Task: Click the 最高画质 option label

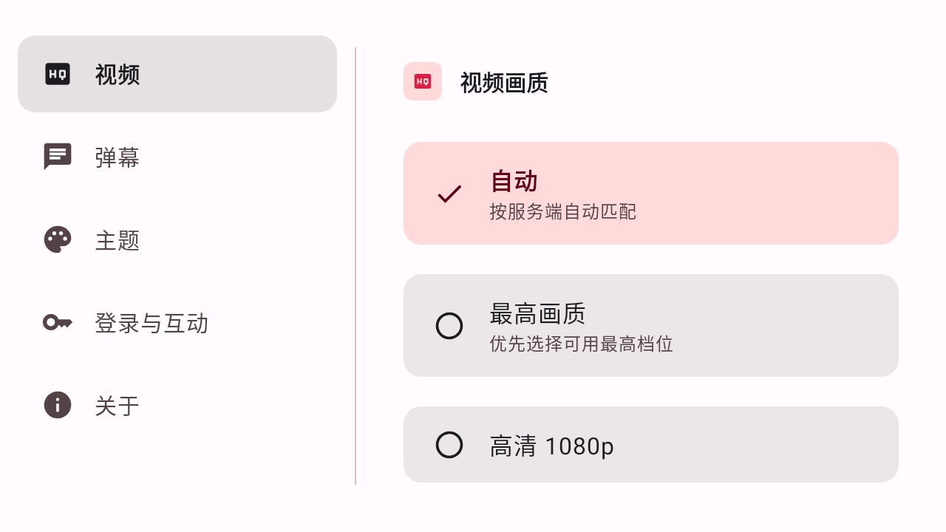Action: click(x=537, y=313)
